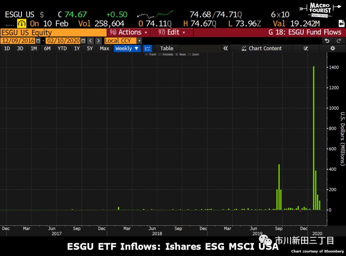Select the YTD period tab
Screen dimensions: 346x256
click(62, 49)
